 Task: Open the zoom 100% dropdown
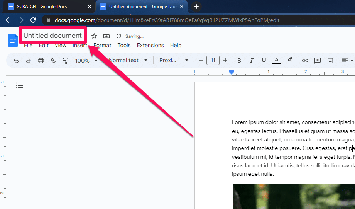coord(86,61)
